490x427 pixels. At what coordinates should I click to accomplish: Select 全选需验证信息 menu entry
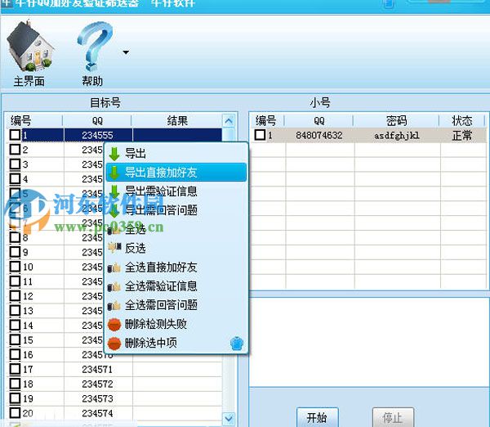coord(176,286)
